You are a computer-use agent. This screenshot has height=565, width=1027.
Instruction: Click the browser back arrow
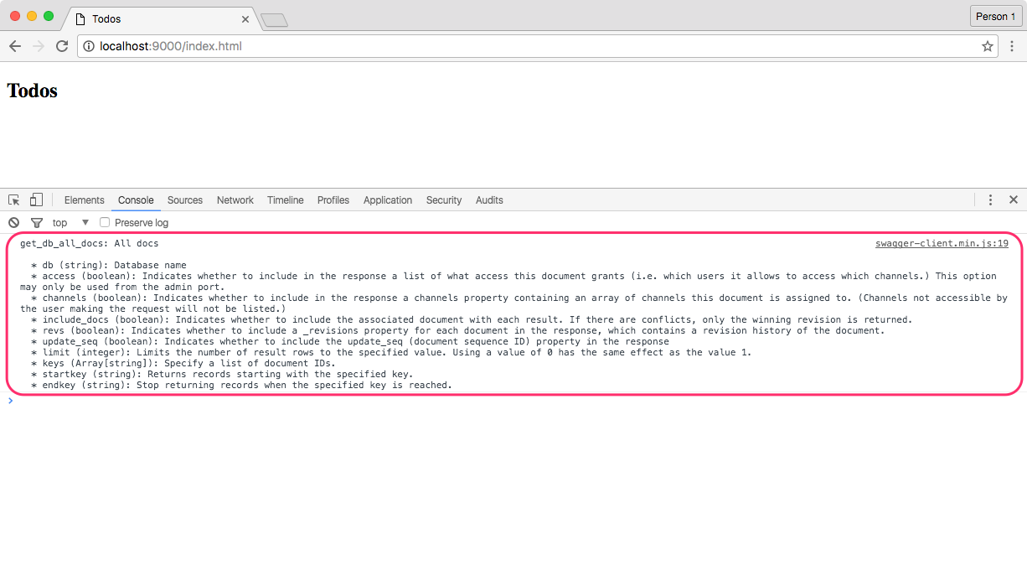14,46
